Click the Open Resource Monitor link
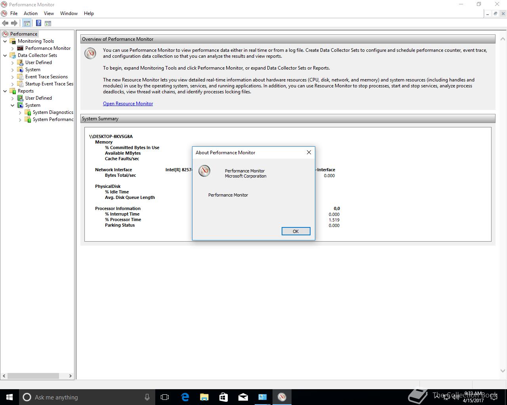Screen dimensions: 507x405 [128, 104]
